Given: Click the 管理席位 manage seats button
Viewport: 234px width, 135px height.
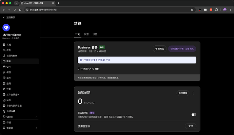Looking at the screenshot, I should 159,49.
